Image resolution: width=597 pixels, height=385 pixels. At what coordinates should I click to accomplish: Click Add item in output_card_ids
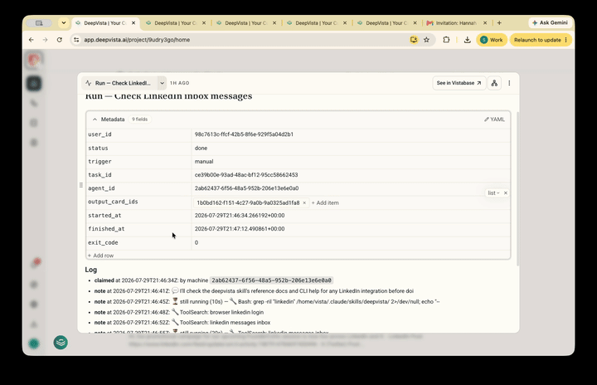(x=325, y=202)
